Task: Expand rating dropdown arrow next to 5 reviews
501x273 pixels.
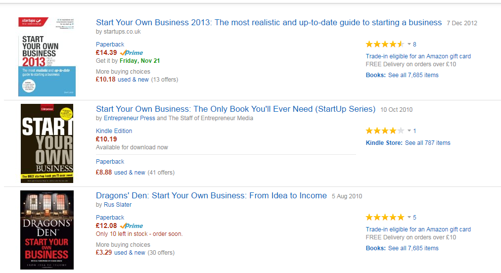Action: click(x=409, y=218)
